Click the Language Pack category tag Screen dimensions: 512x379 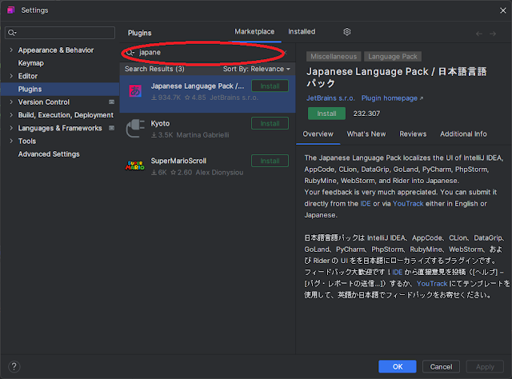[x=393, y=57]
